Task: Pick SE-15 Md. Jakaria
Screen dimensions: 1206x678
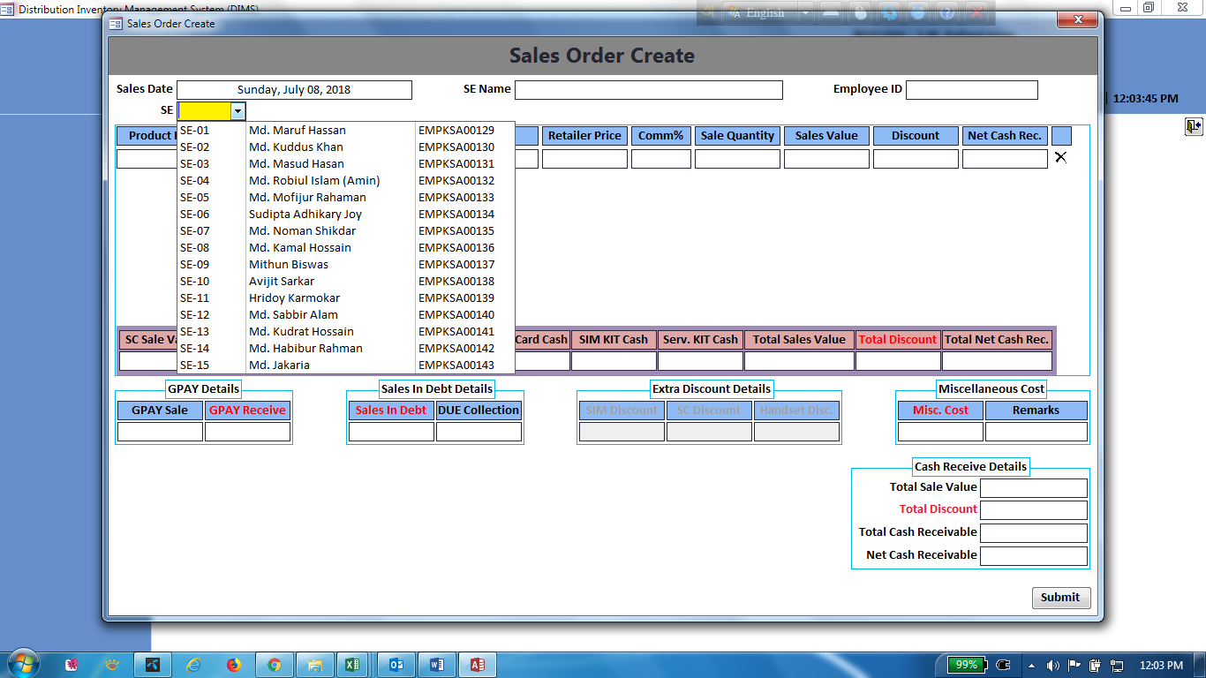Action: pyautogui.click(x=346, y=365)
